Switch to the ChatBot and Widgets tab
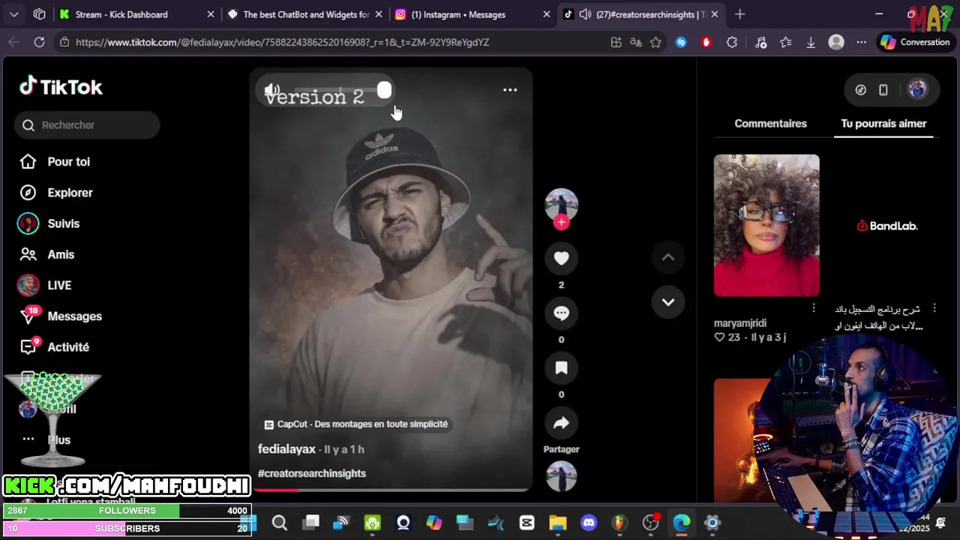Image resolution: width=960 pixels, height=540 pixels. click(306, 14)
